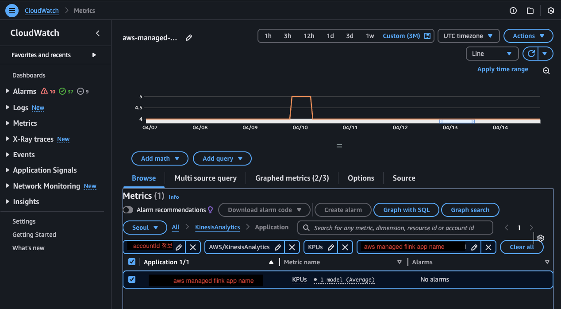Screen dimensions: 561x309
Task: Open the Options tab
Action: (361, 178)
